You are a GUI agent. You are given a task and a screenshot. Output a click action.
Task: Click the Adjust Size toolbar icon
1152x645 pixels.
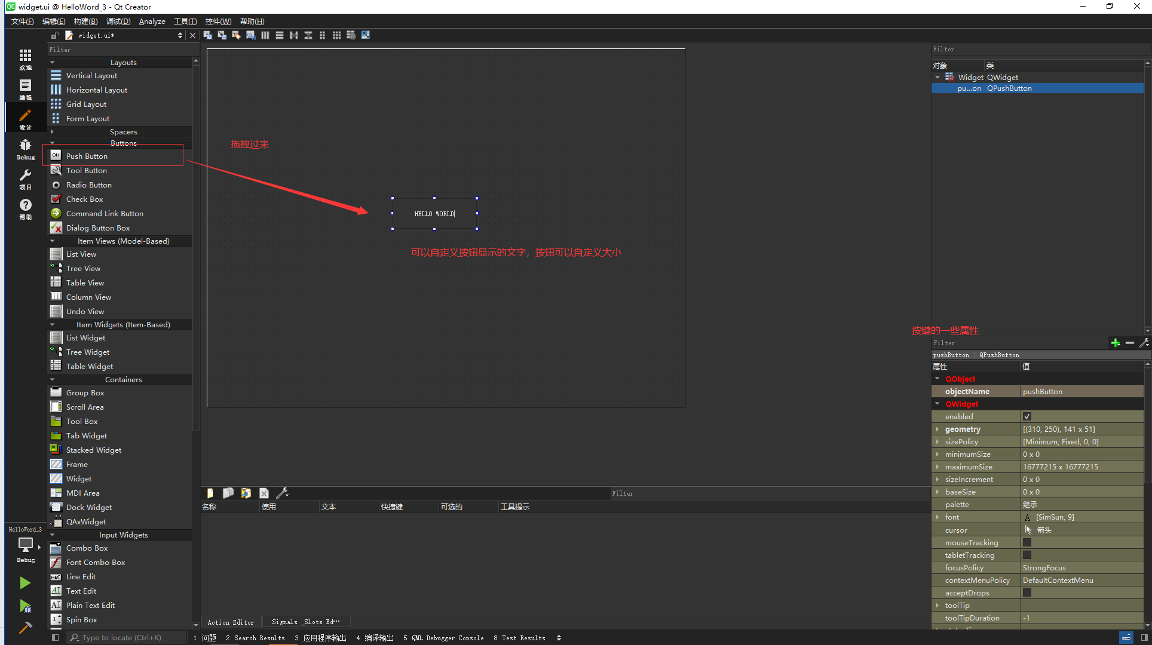[366, 35]
